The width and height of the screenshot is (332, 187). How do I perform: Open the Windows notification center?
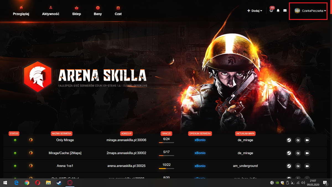tap(325, 183)
